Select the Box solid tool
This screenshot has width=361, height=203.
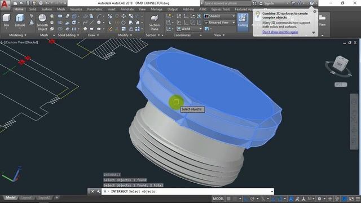click(x=6, y=20)
